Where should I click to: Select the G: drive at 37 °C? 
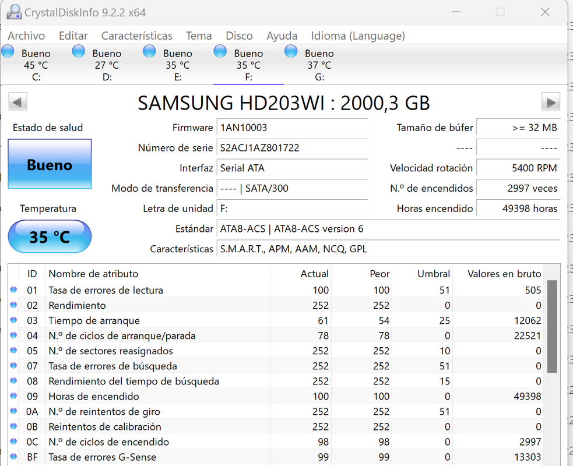click(319, 65)
